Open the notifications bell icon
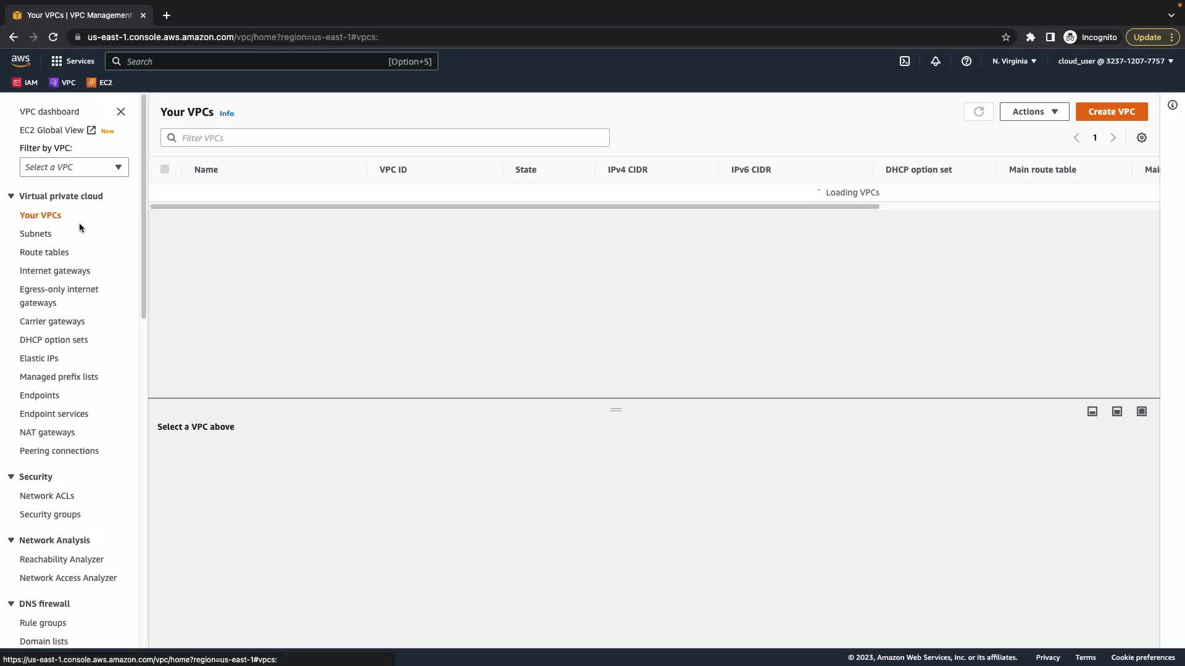Screen dimensions: 1185x666 pyautogui.click(x=936, y=61)
